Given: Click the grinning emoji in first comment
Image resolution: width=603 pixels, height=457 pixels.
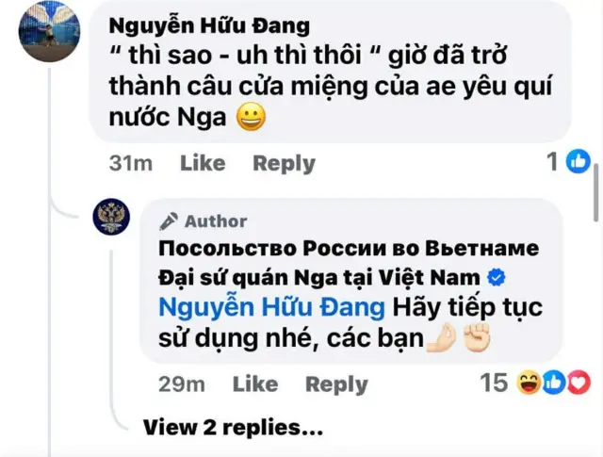Looking at the screenshot, I should pyautogui.click(x=252, y=117).
